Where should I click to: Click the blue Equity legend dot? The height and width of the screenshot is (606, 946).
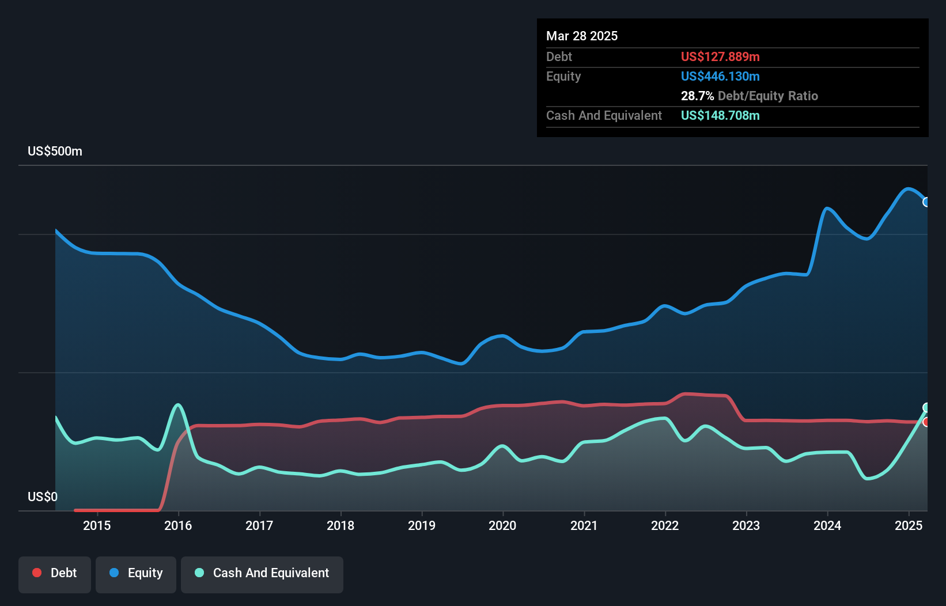(x=114, y=573)
